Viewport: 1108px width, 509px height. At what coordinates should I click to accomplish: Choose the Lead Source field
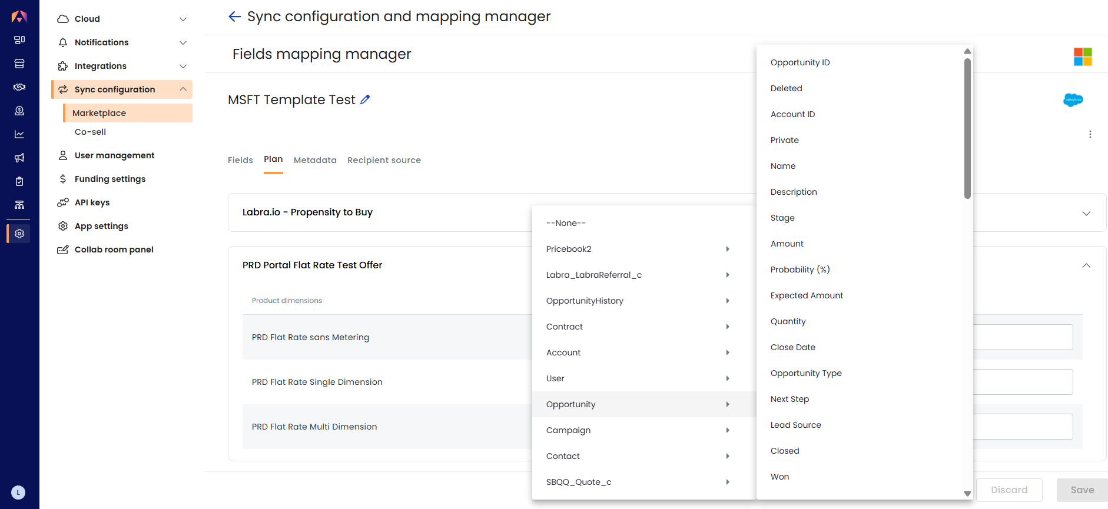tap(860, 425)
